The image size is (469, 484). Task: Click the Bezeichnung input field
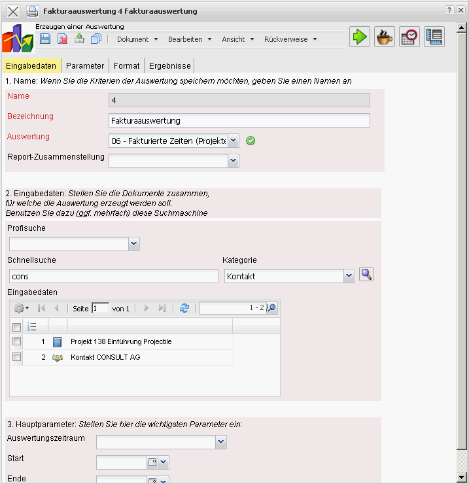coord(239,120)
